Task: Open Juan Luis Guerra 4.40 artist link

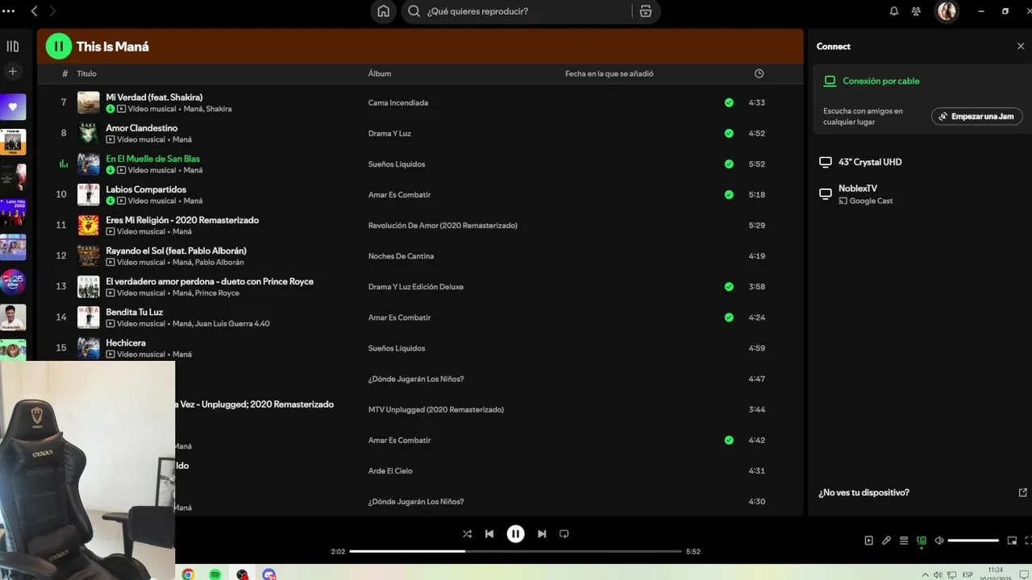Action: point(232,324)
